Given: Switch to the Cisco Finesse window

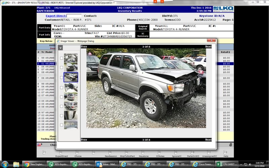Looking at the screenshot, I should pyautogui.click(x=203, y=164).
